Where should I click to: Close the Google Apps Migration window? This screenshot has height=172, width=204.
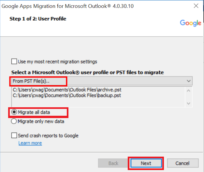(x=196, y=6)
